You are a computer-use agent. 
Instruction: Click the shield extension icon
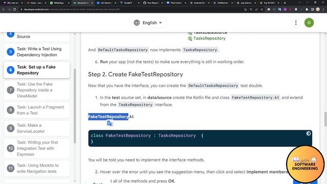(x=296, y=9)
